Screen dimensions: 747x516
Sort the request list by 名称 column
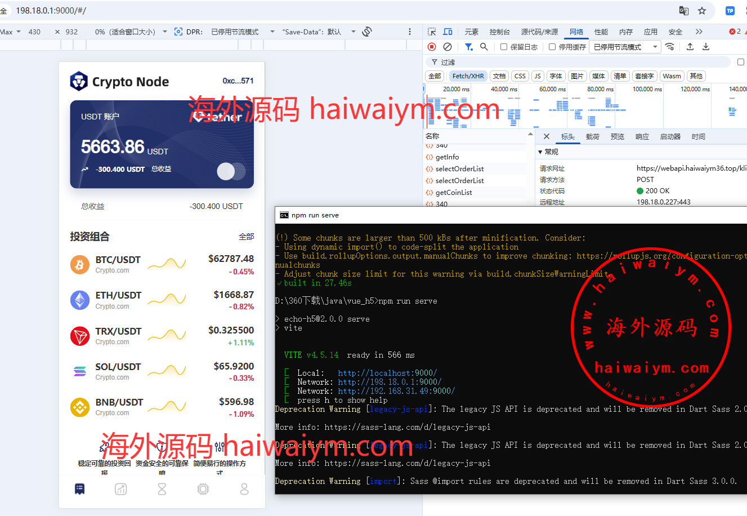[x=432, y=136]
